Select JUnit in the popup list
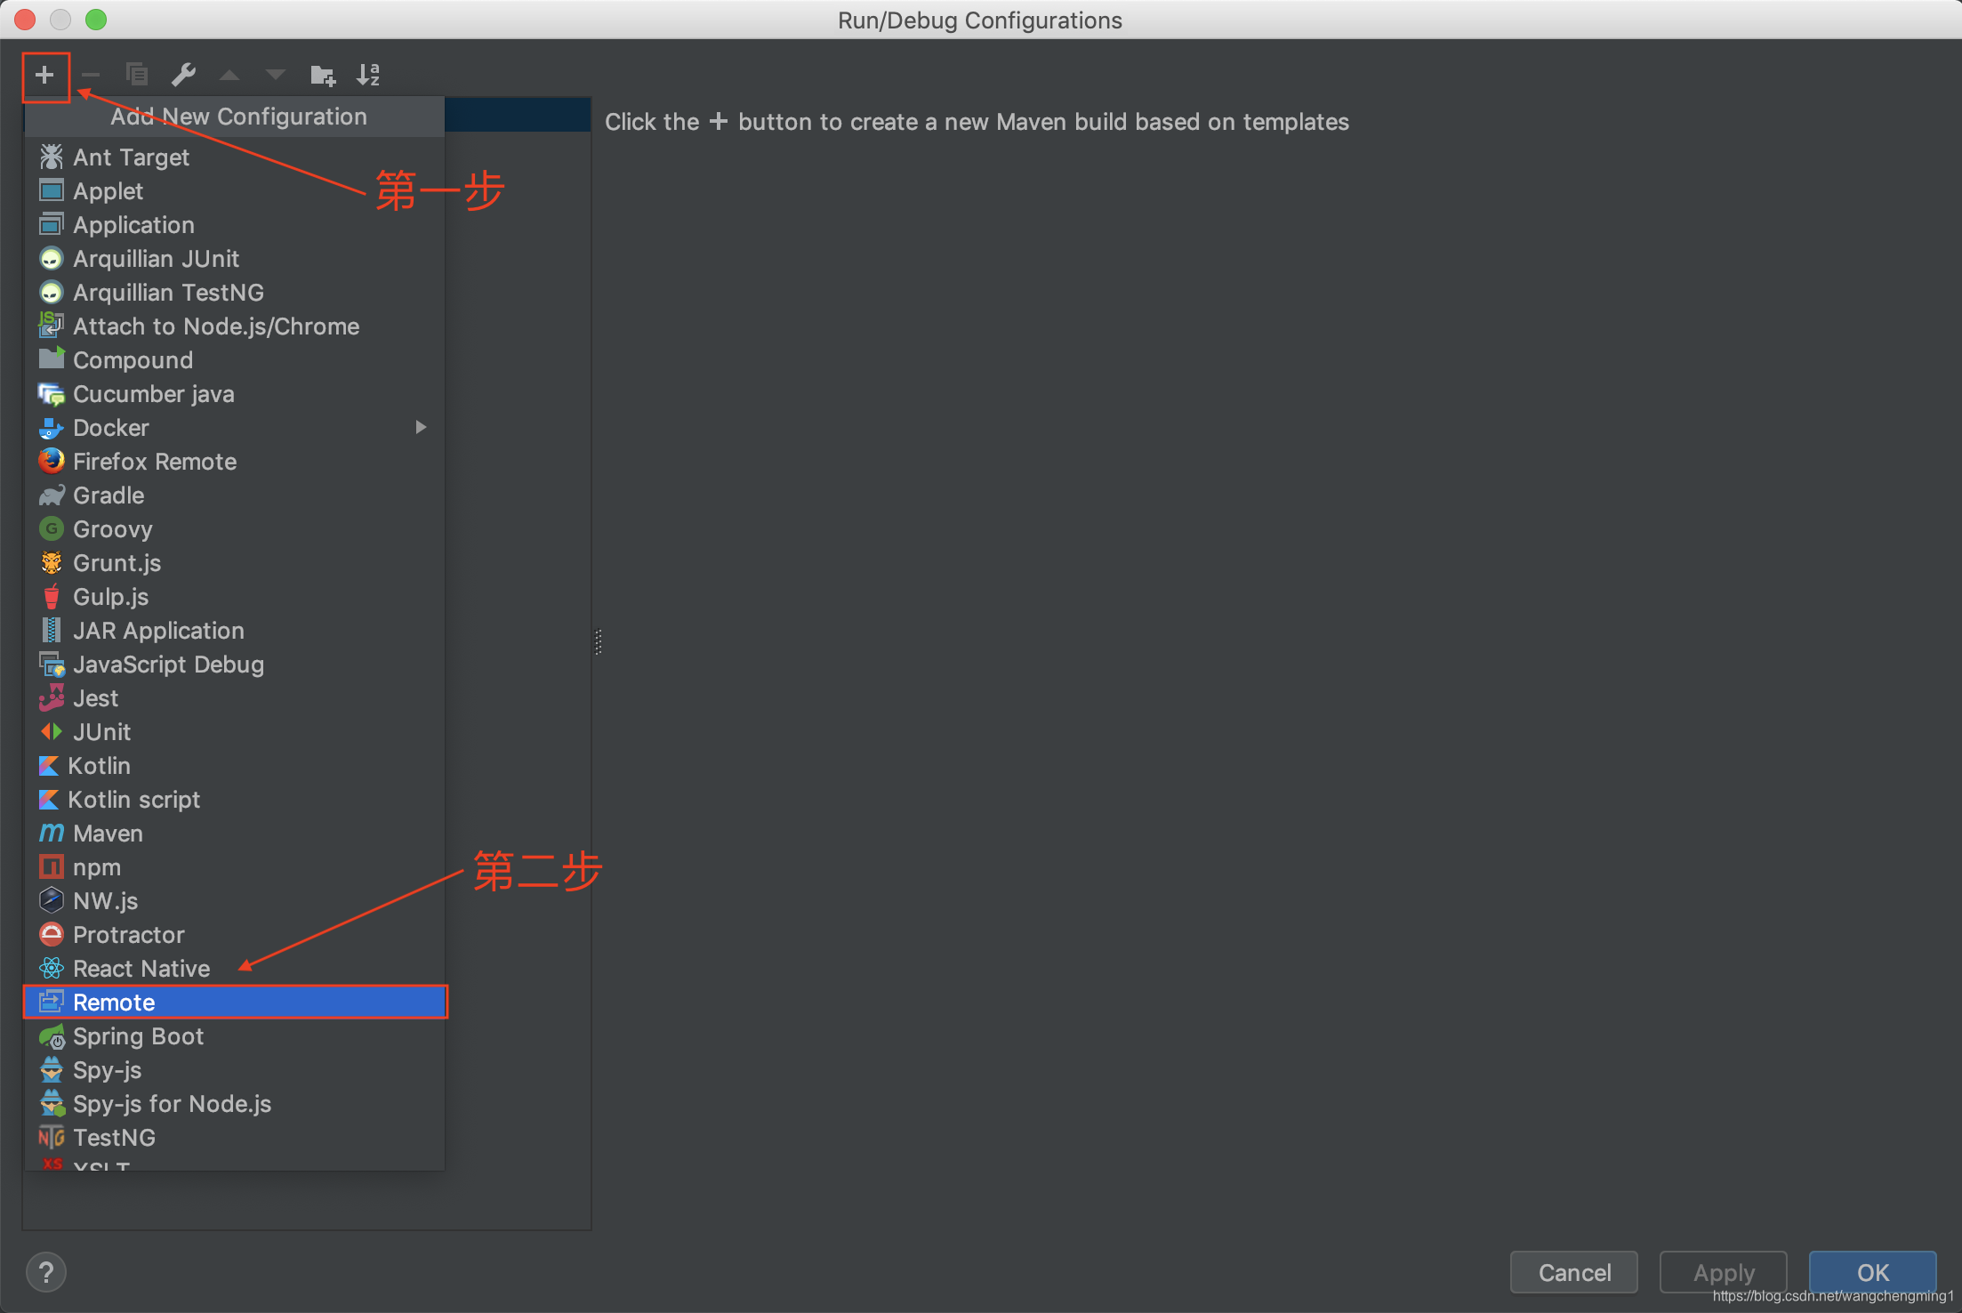The height and width of the screenshot is (1313, 1962). point(101,732)
